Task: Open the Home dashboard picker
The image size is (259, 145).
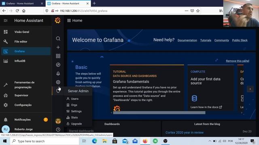Action: (75, 21)
